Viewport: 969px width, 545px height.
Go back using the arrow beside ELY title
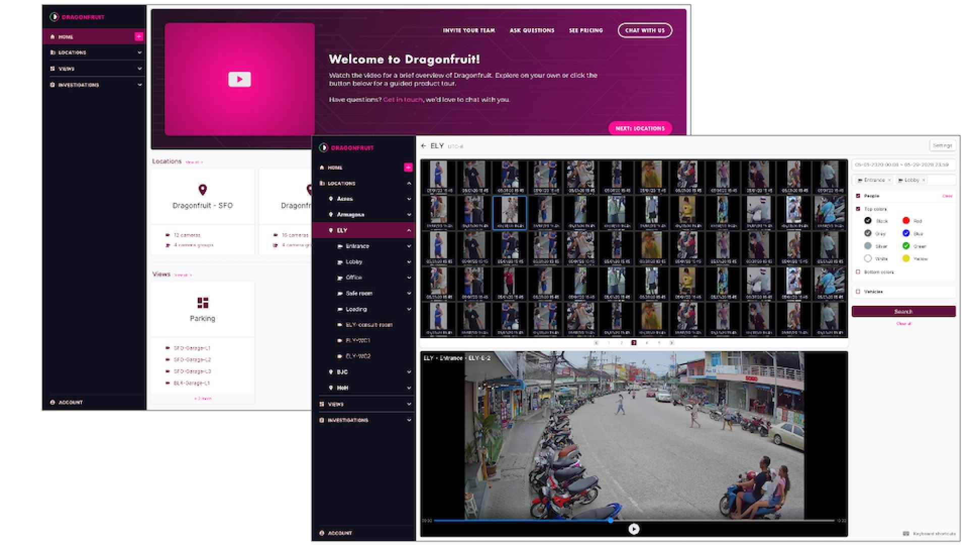(423, 146)
